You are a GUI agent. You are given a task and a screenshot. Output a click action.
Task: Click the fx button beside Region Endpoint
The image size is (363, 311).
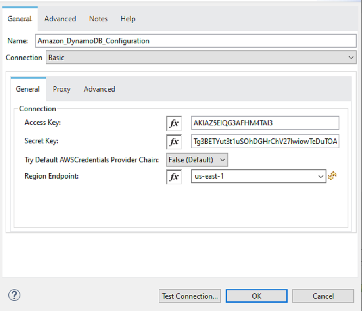[x=174, y=177]
